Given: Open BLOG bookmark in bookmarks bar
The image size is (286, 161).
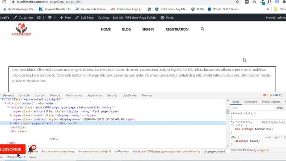Looking at the screenshot, I should click(198, 9).
